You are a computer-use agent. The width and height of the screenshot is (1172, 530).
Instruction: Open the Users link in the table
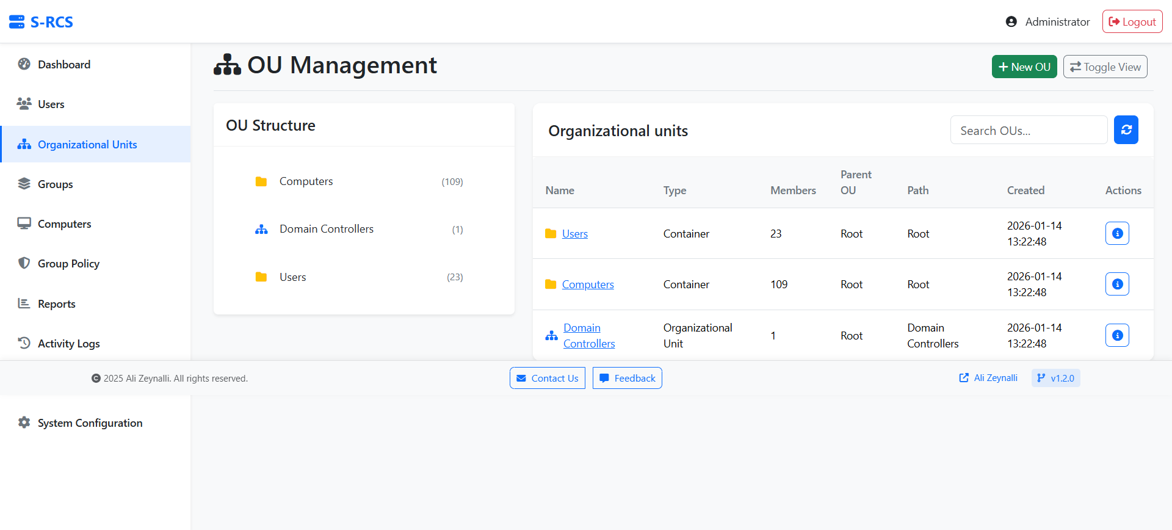[x=575, y=233]
